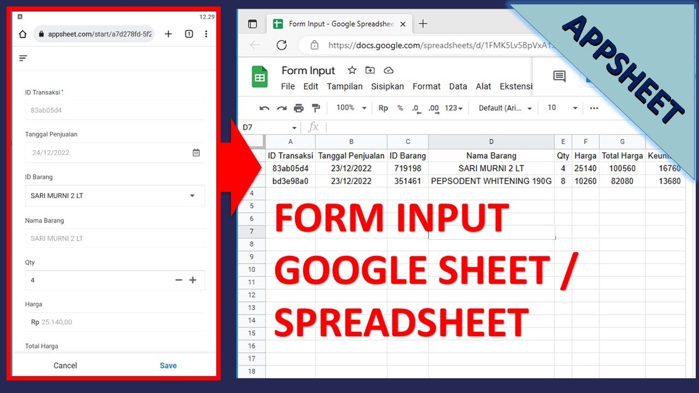
Task: Click cell containing bd3e98a0
Action: (290, 181)
